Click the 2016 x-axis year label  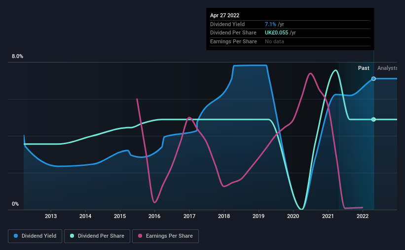pos(154,216)
